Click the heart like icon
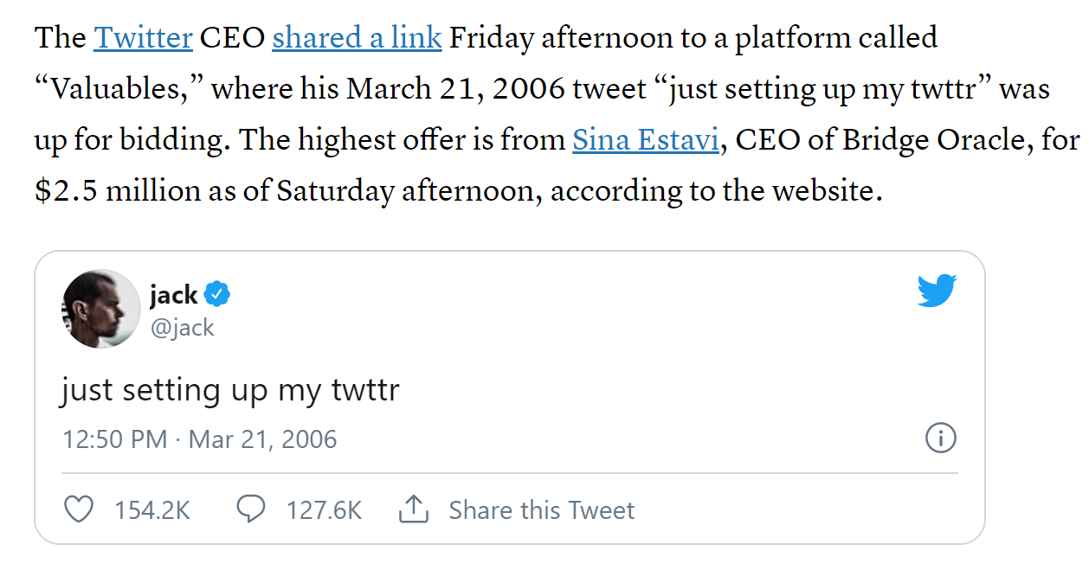This screenshot has height=570, width=1089. point(80,509)
